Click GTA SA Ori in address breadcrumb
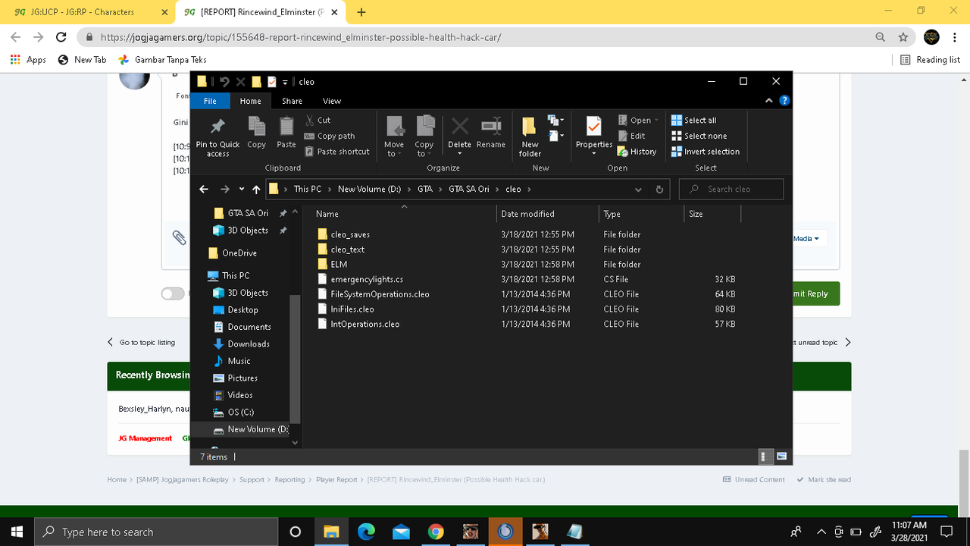The image size is (970, 546). 468,189
